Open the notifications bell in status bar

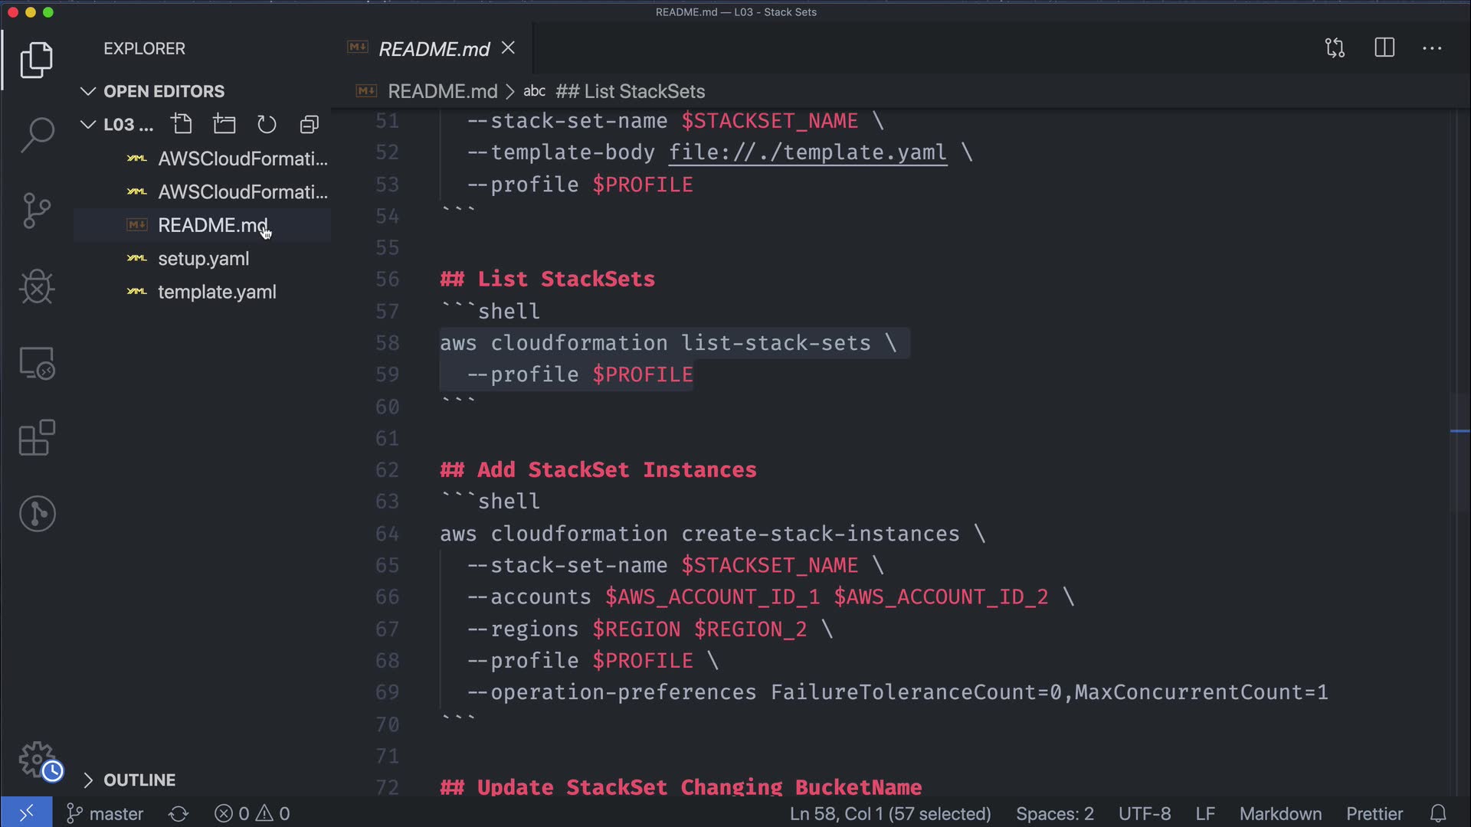(x=1438, y=813)
